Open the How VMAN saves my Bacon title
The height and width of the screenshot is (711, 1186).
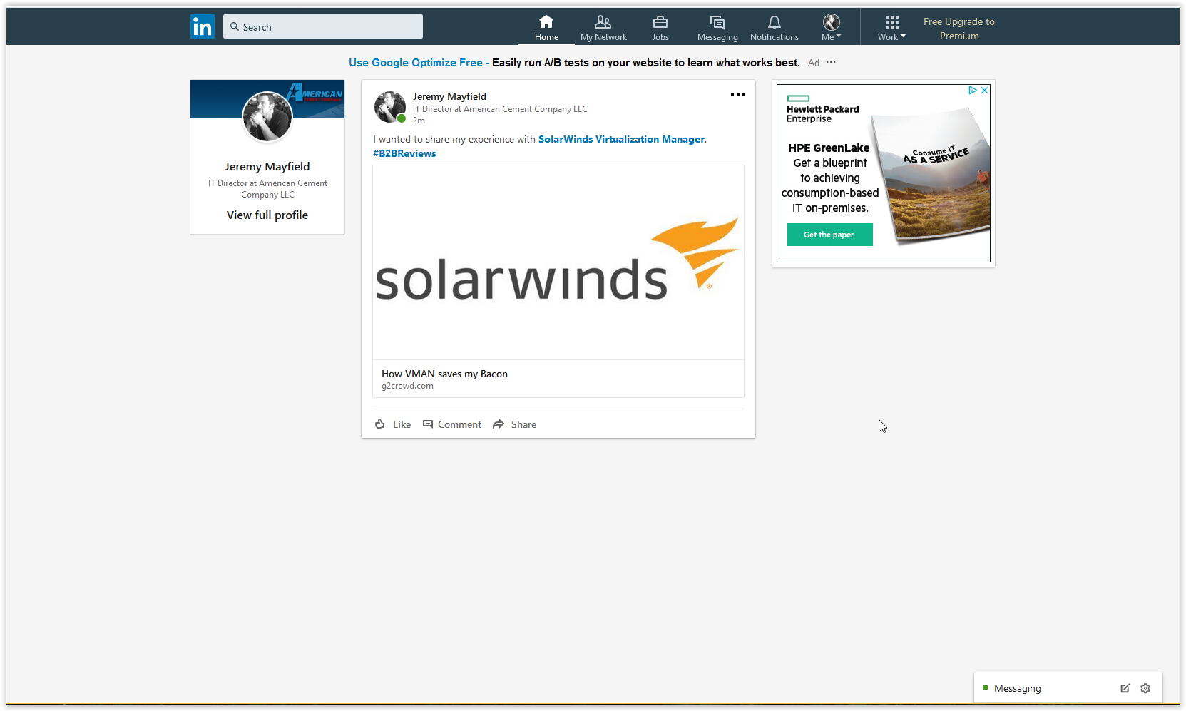tap(444, 374)
